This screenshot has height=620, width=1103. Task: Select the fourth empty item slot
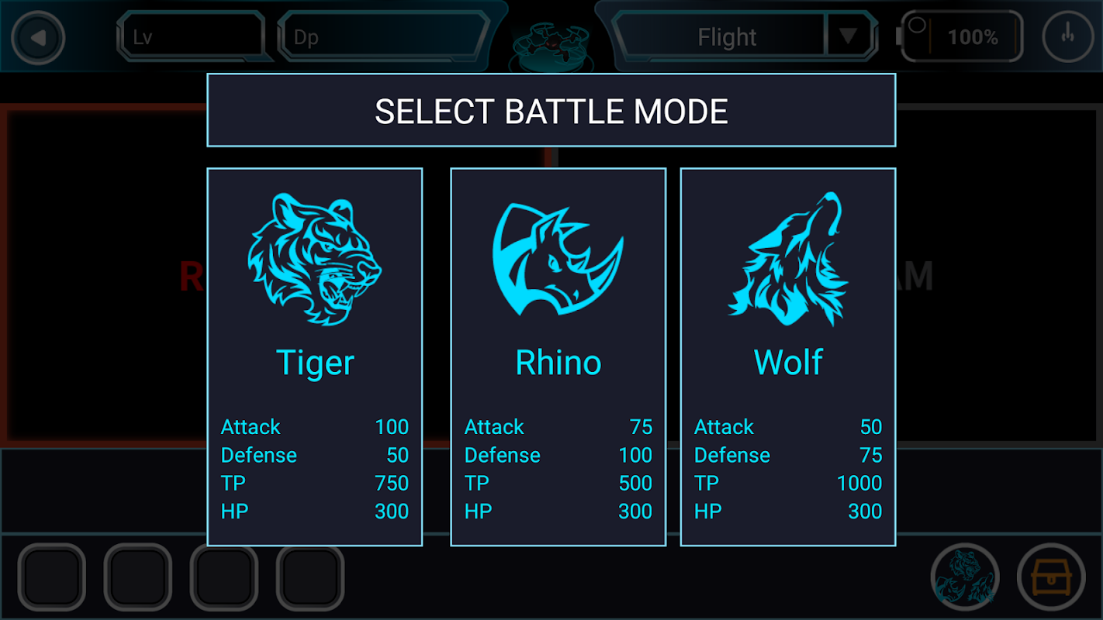tap(310, 577)
